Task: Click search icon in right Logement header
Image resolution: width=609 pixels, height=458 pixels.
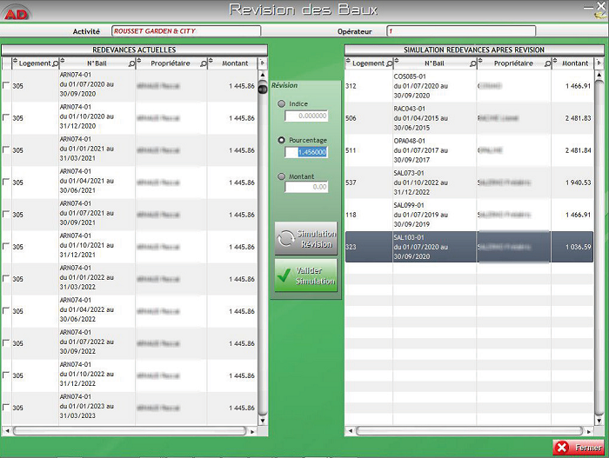Action: tap(387, 63)
